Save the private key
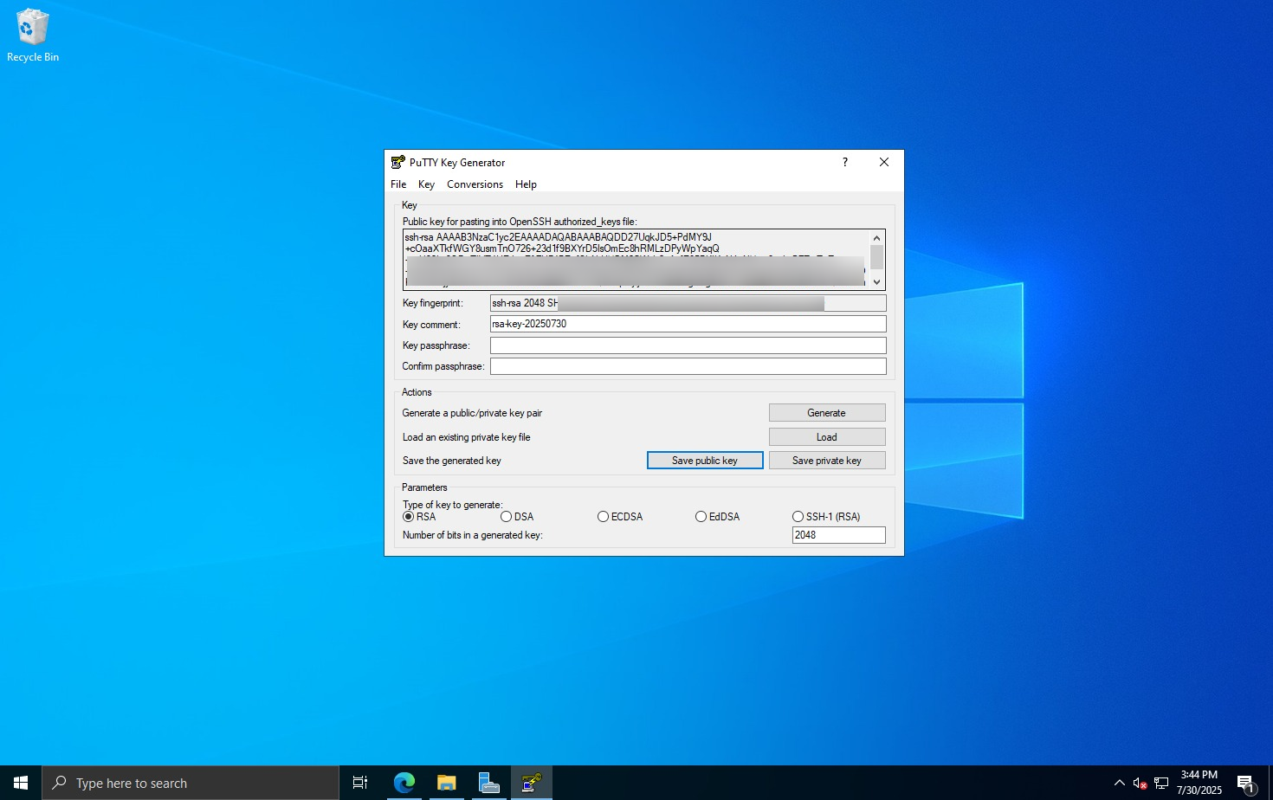This screenshot has width=1273, height=800. coord(826,460)
